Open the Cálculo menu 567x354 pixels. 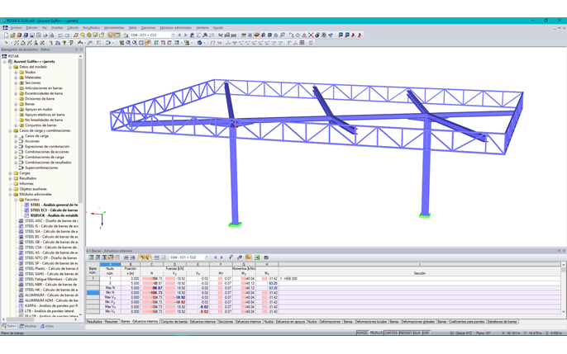(73, 28)
